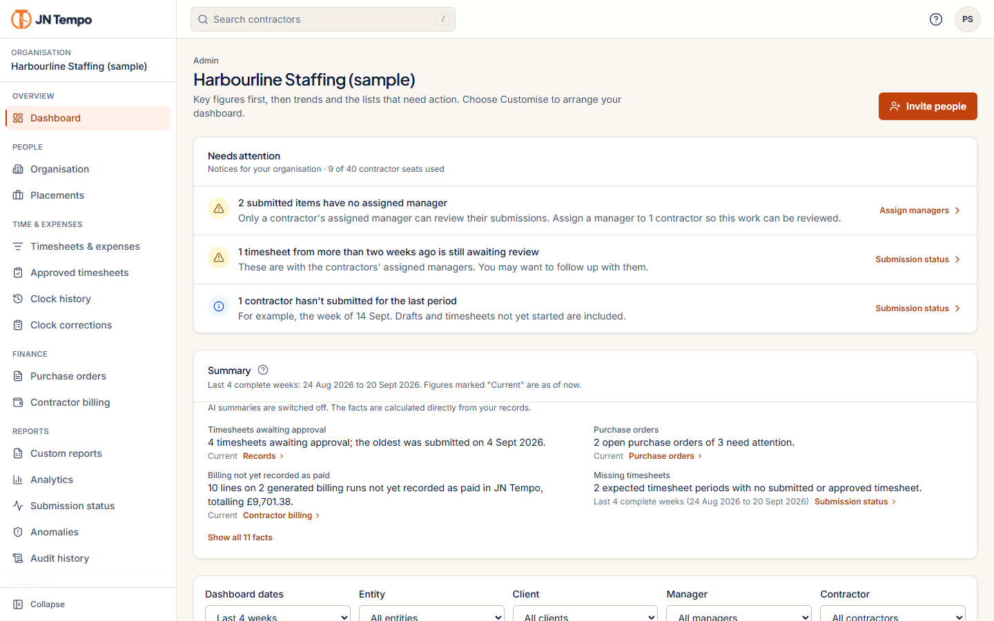Open the Client filter dropdown
This screenshot has width=994, height=621.
pyautogui.click(x=585, y=613)
